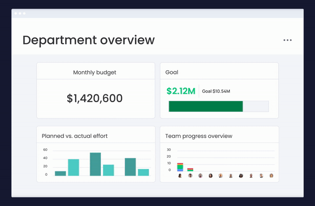Click the second team member avatar

tap(190, 176)
